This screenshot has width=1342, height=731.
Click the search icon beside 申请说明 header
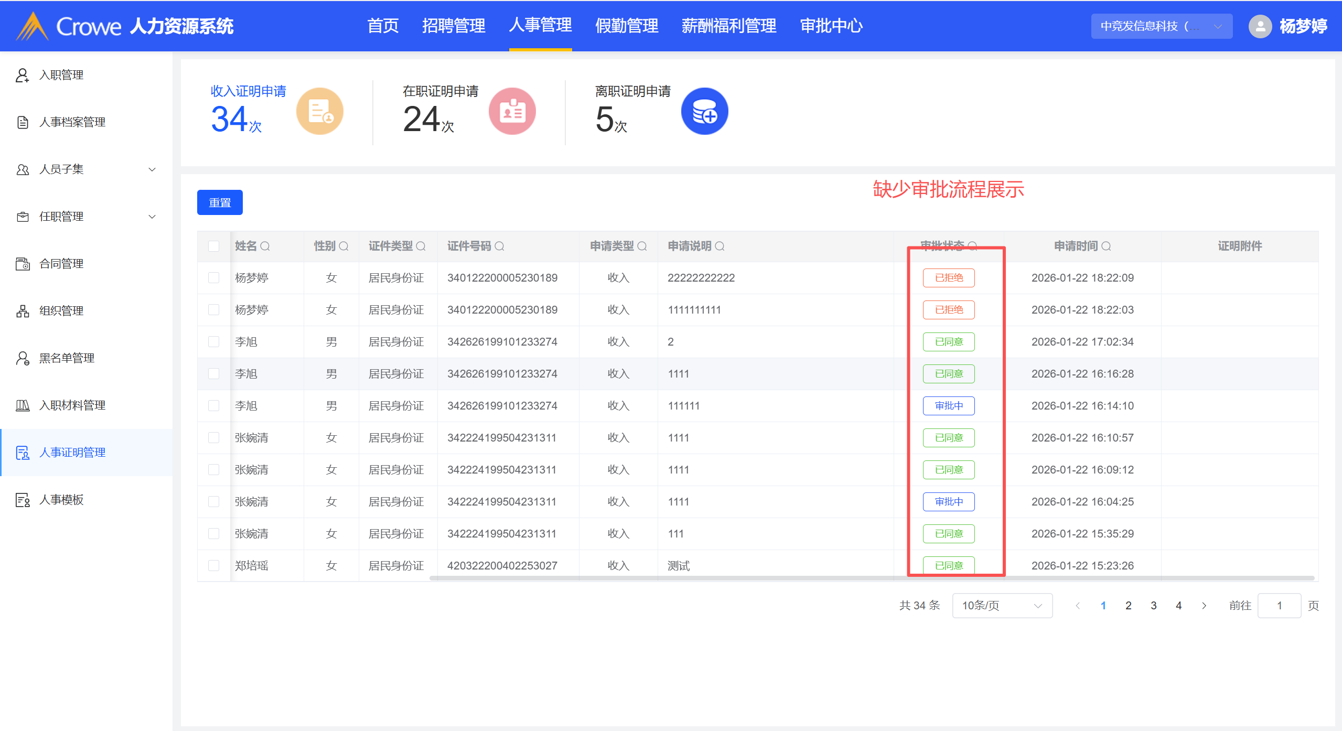click(x=720, y=246)
